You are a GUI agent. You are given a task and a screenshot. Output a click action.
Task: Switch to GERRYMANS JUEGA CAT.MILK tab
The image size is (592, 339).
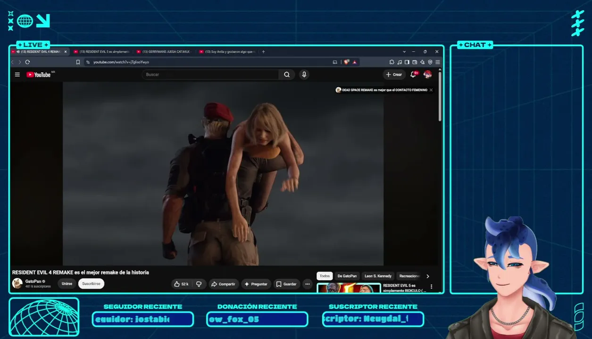click(165, 52)
